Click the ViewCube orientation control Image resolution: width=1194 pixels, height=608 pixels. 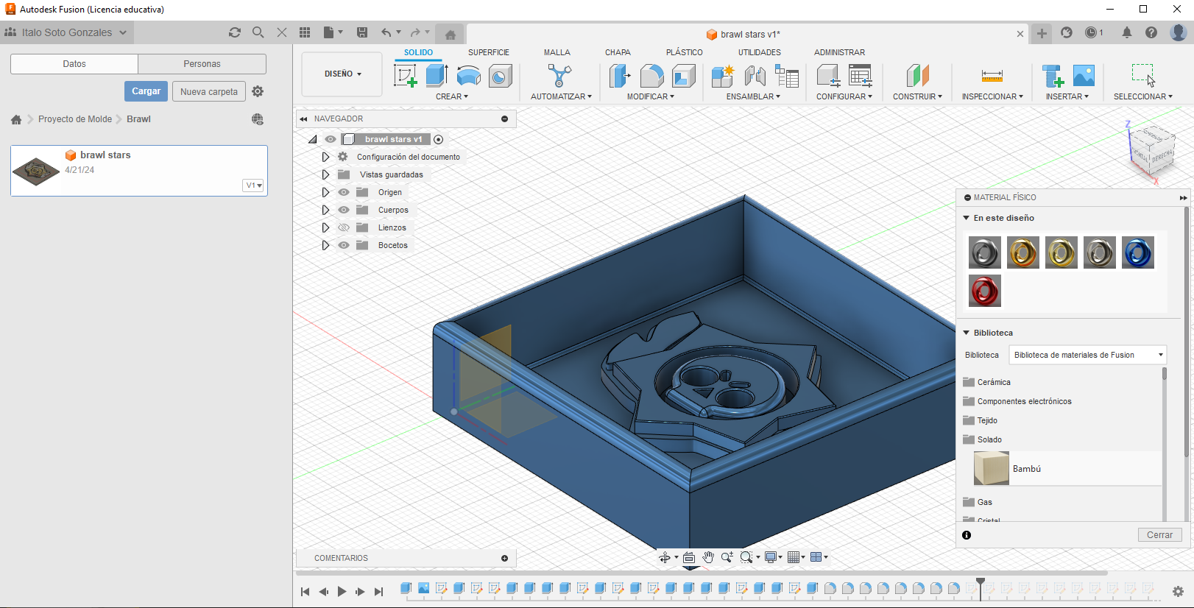point(1153,151)
